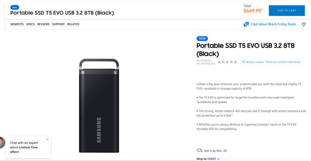Click the chat bubble icon for deals

pyautogui.click(x=246, y=24)
